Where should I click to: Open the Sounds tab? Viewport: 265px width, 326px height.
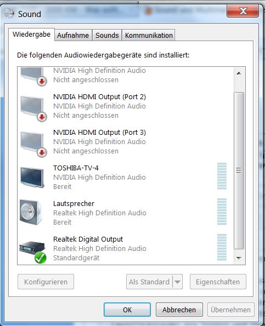[x=107, y=36]
